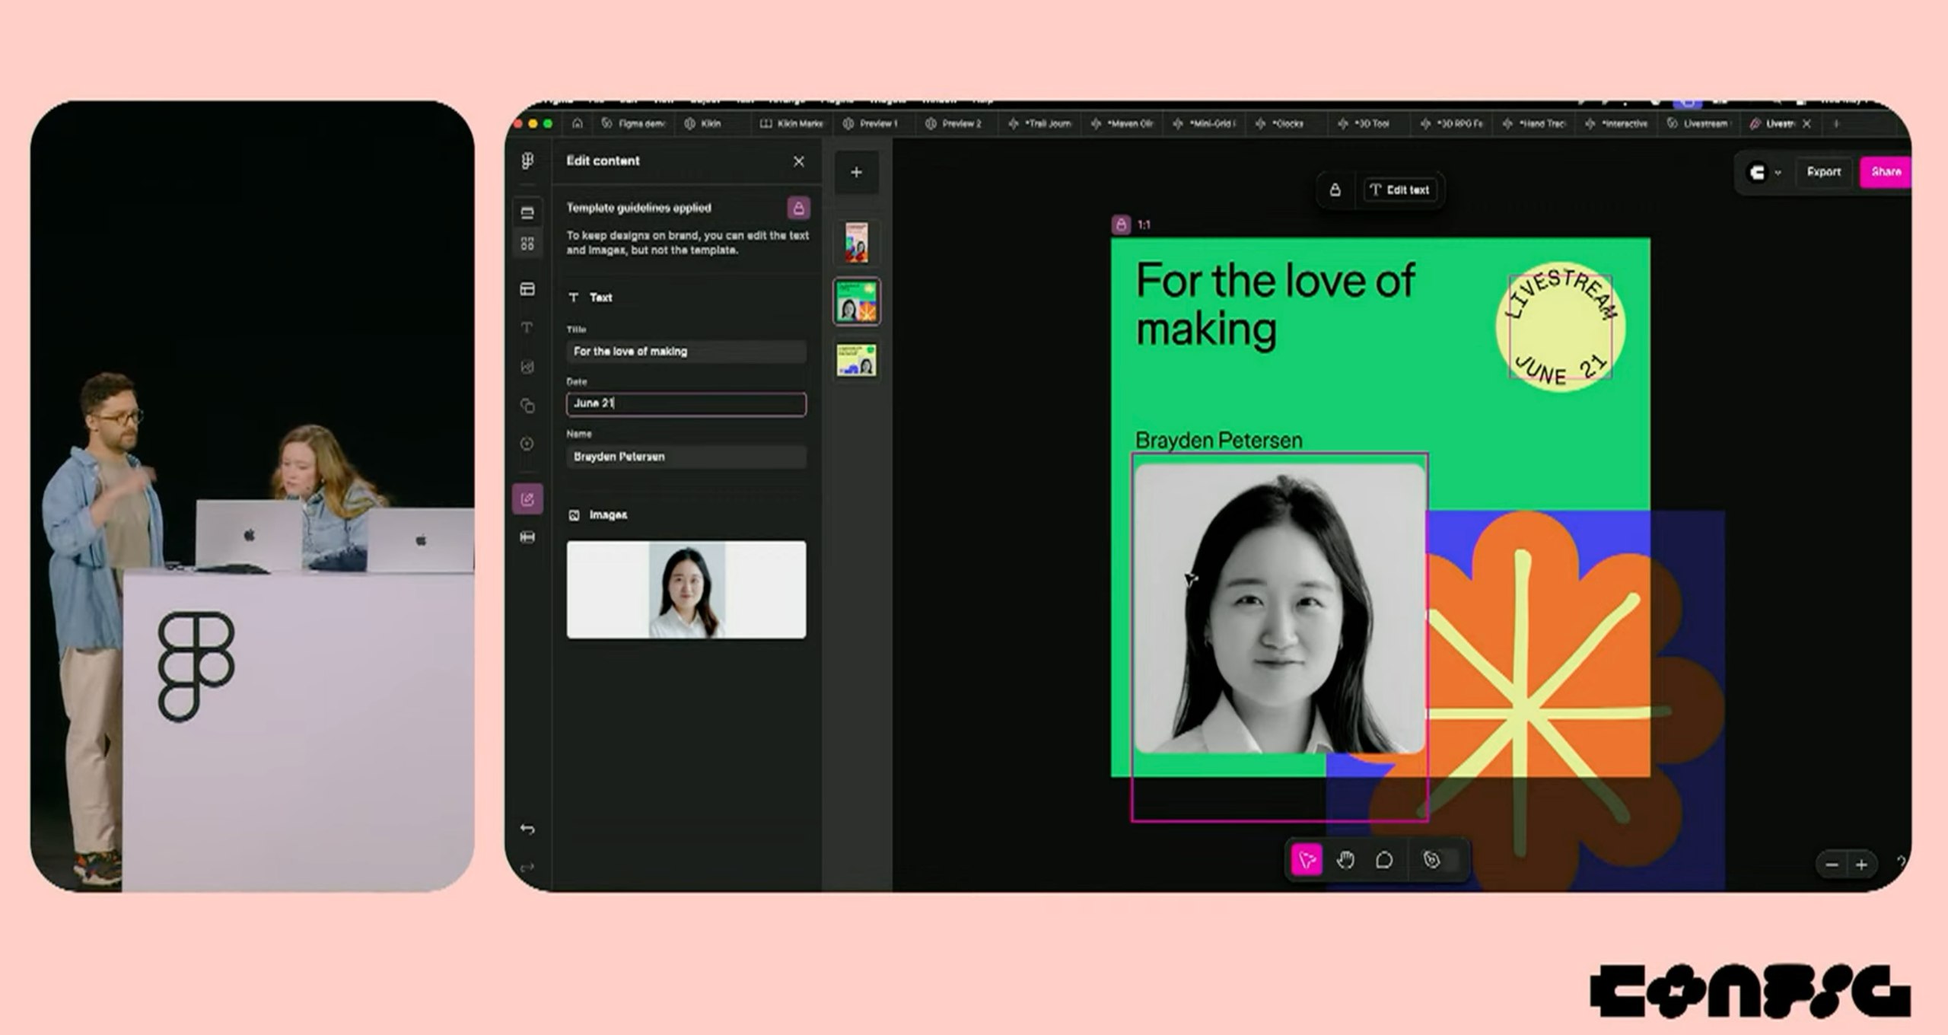Screen dimensions: 1948x1035
Task: Add a new asset with plus button
Action: pos(857,172)
